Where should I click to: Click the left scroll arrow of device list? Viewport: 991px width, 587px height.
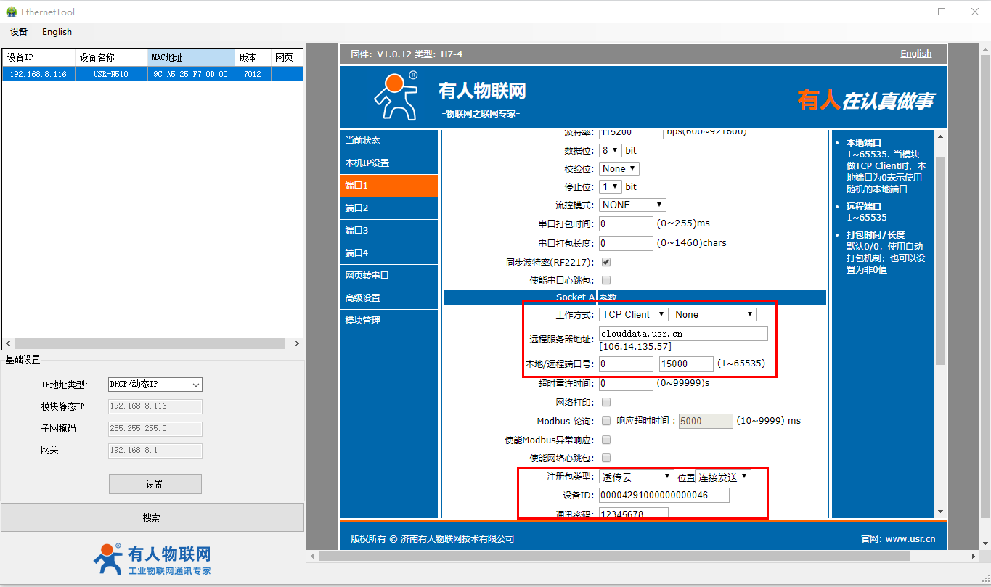tap(7, 344)
